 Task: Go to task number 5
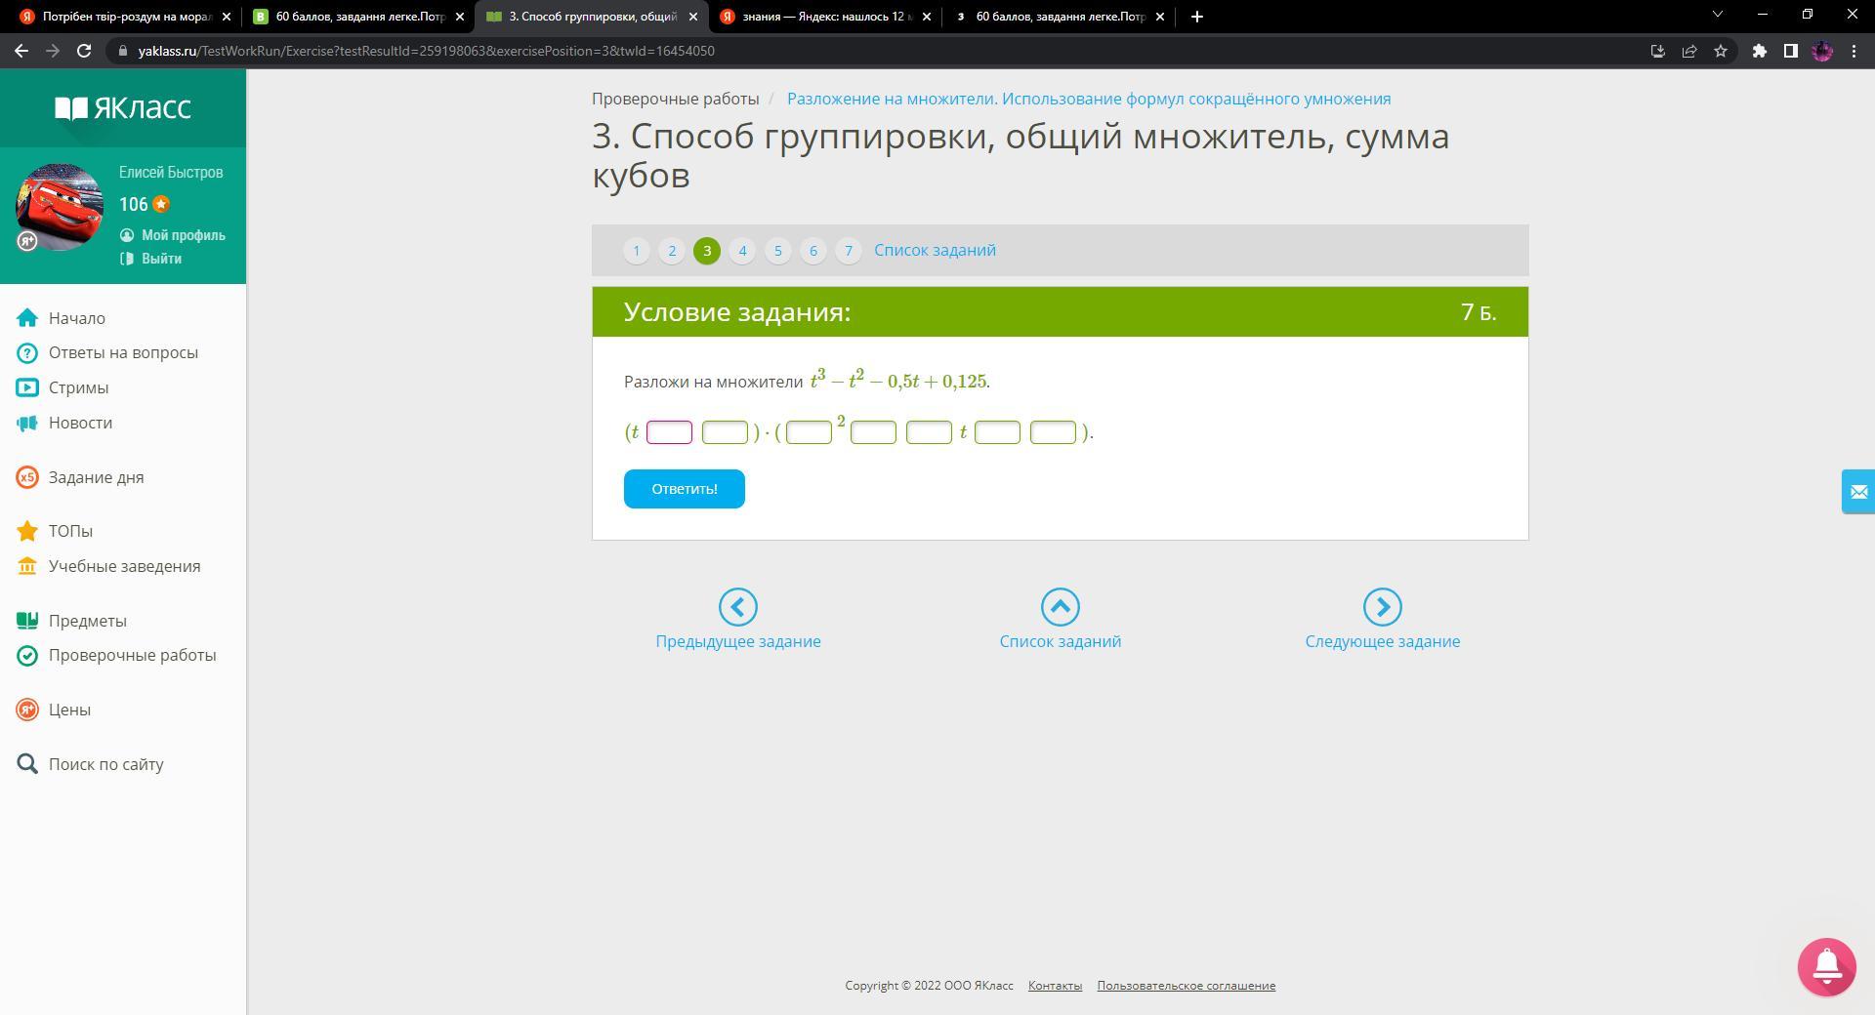(778, 251)
